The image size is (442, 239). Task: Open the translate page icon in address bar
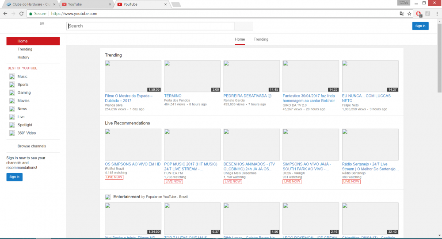point(402,14)
